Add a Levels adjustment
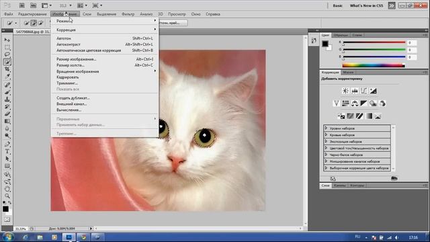 point(355,91)
